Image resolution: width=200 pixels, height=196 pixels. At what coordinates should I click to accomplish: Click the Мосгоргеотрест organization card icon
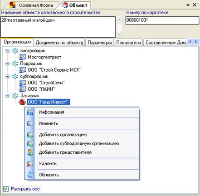click(23, 57)
